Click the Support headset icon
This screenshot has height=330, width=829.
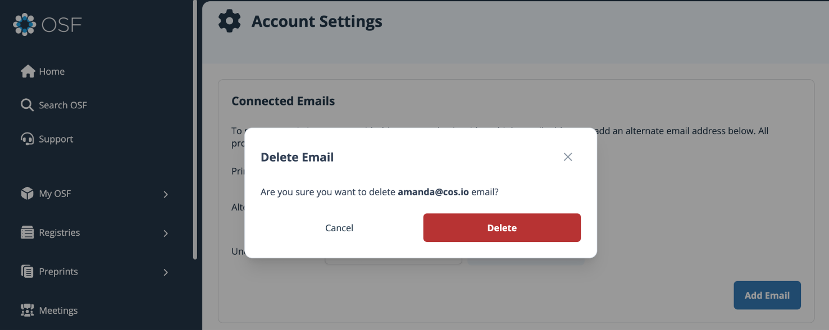tap(27, 139)
